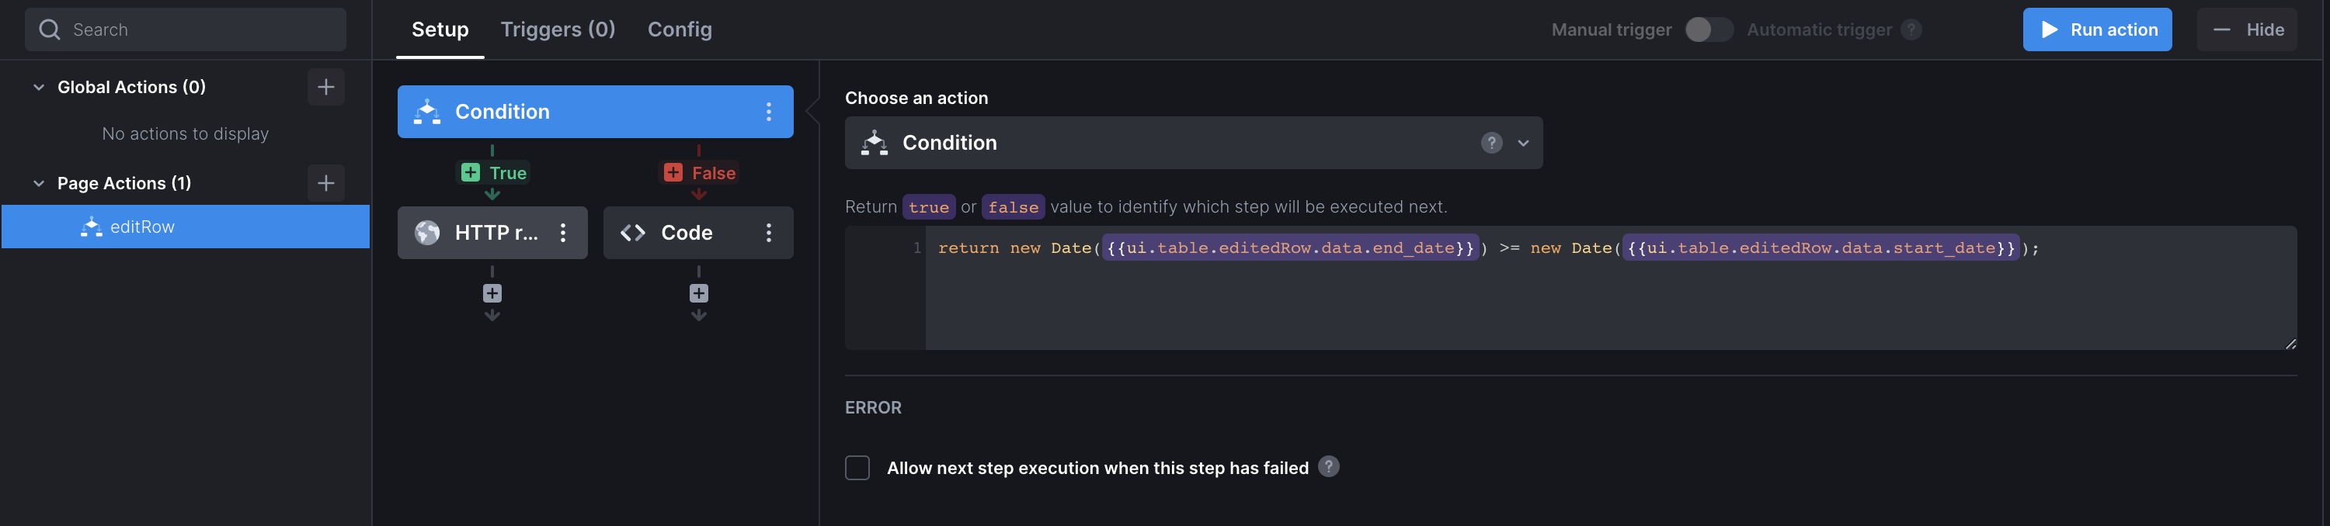Open Code step three-dot menu

click(768, 234)
